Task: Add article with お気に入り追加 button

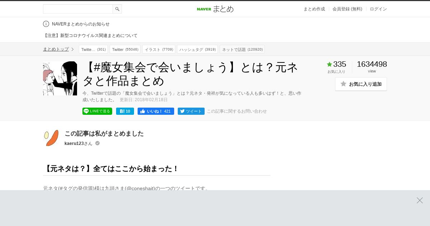Action: click(x=361, y=84)
